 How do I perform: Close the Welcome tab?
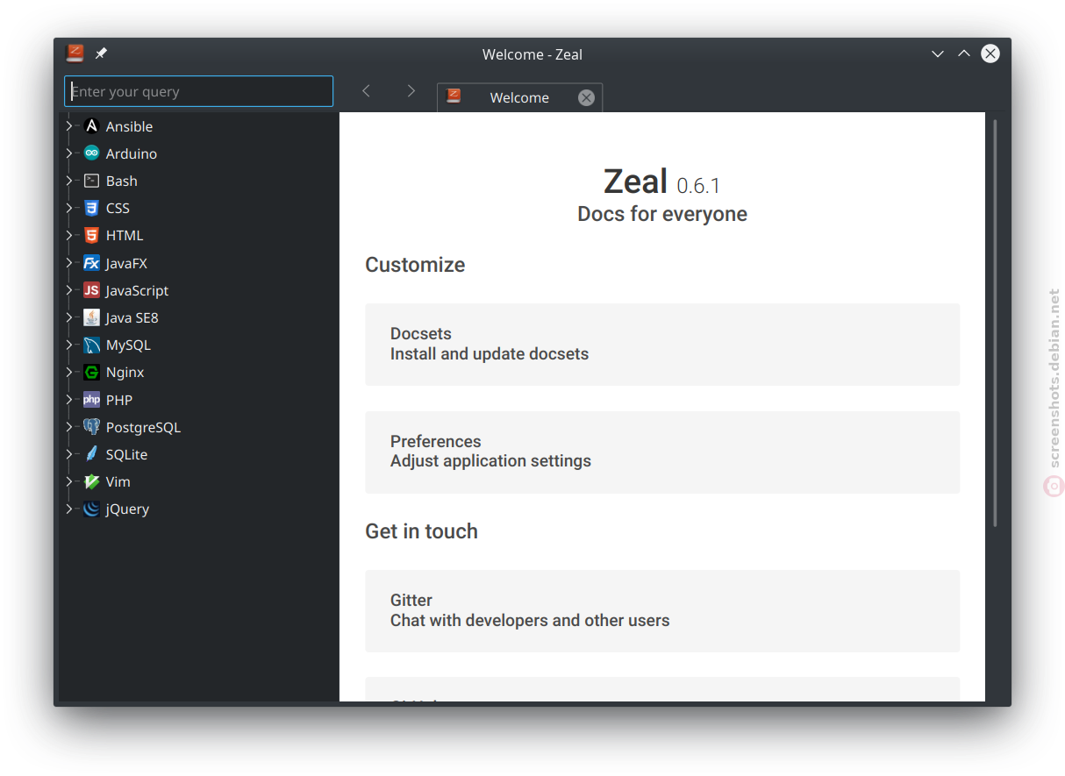(586, 97)
